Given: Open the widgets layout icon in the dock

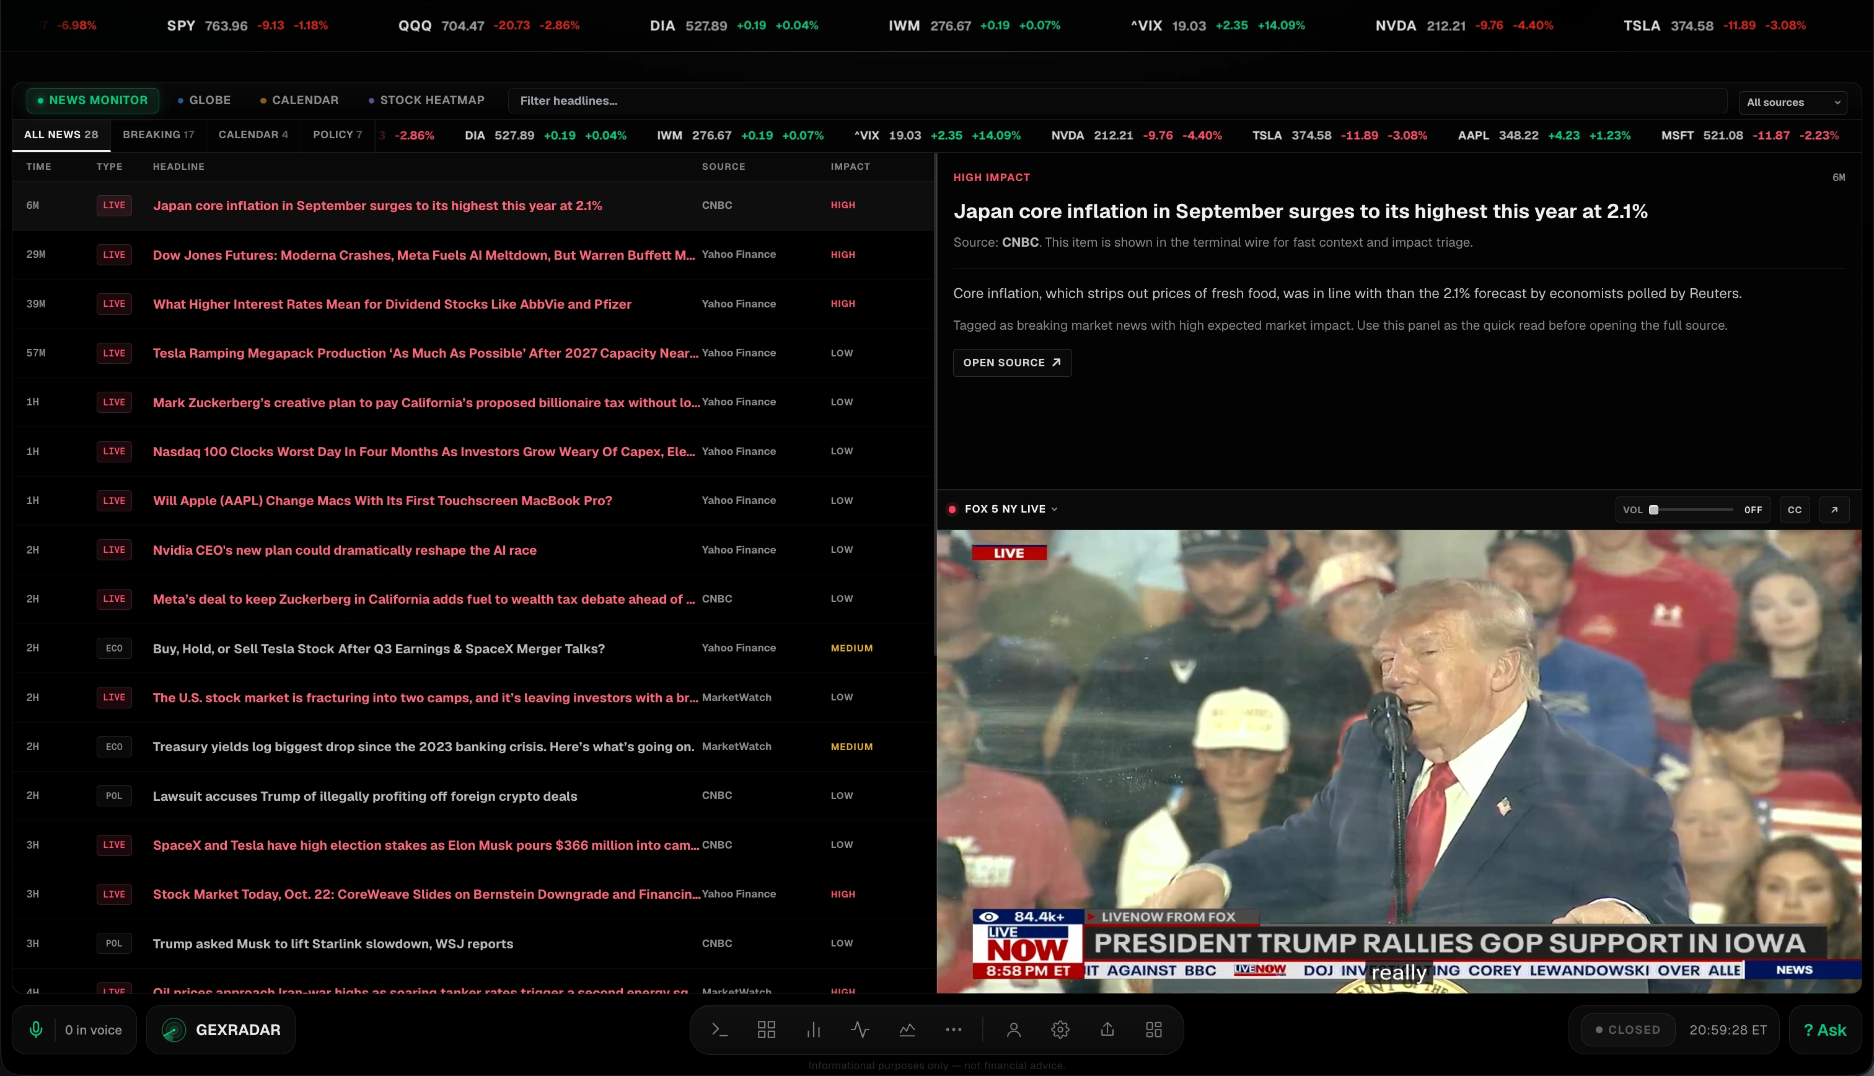Looking at the screenshot, I should coord(1154,1030).
